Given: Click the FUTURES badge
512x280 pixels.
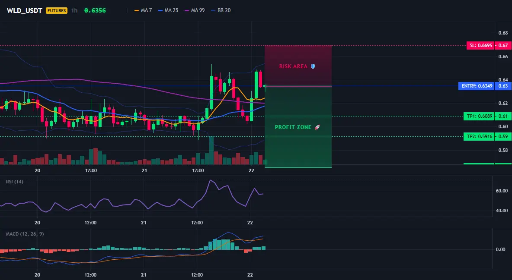Looking at the screenshot, I should (57, 10).
